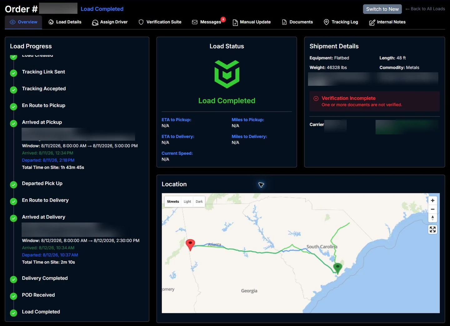Click the Arrived 8/11/26, 12:34 PM timestamp

click(x=47, y=153)
